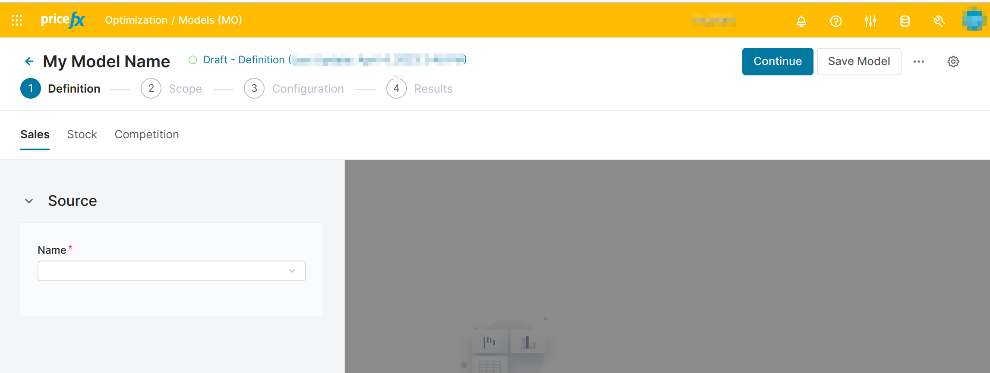
Task: Click the Save Model button
Action: [858, 62]
